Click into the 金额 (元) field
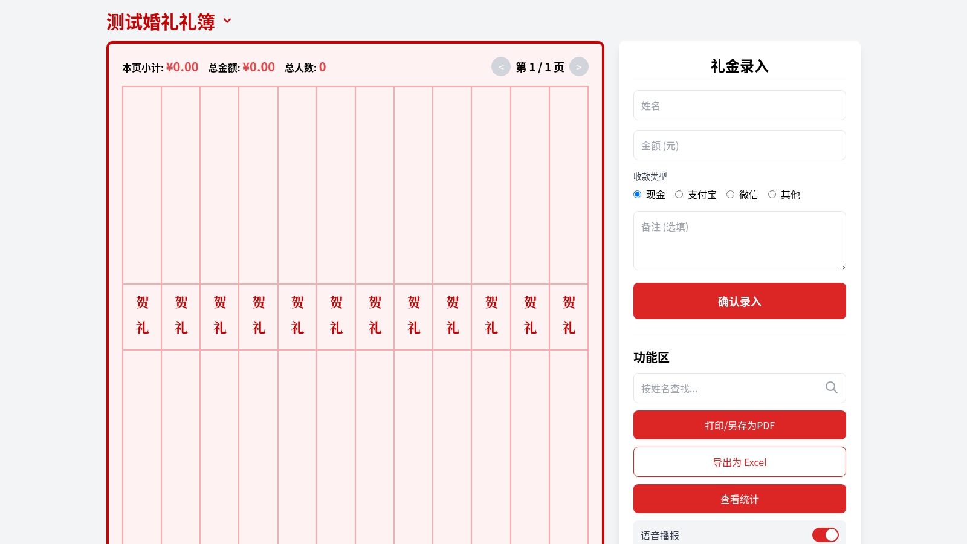The height and width of the screenshot is (544, 967). point(740,145)
